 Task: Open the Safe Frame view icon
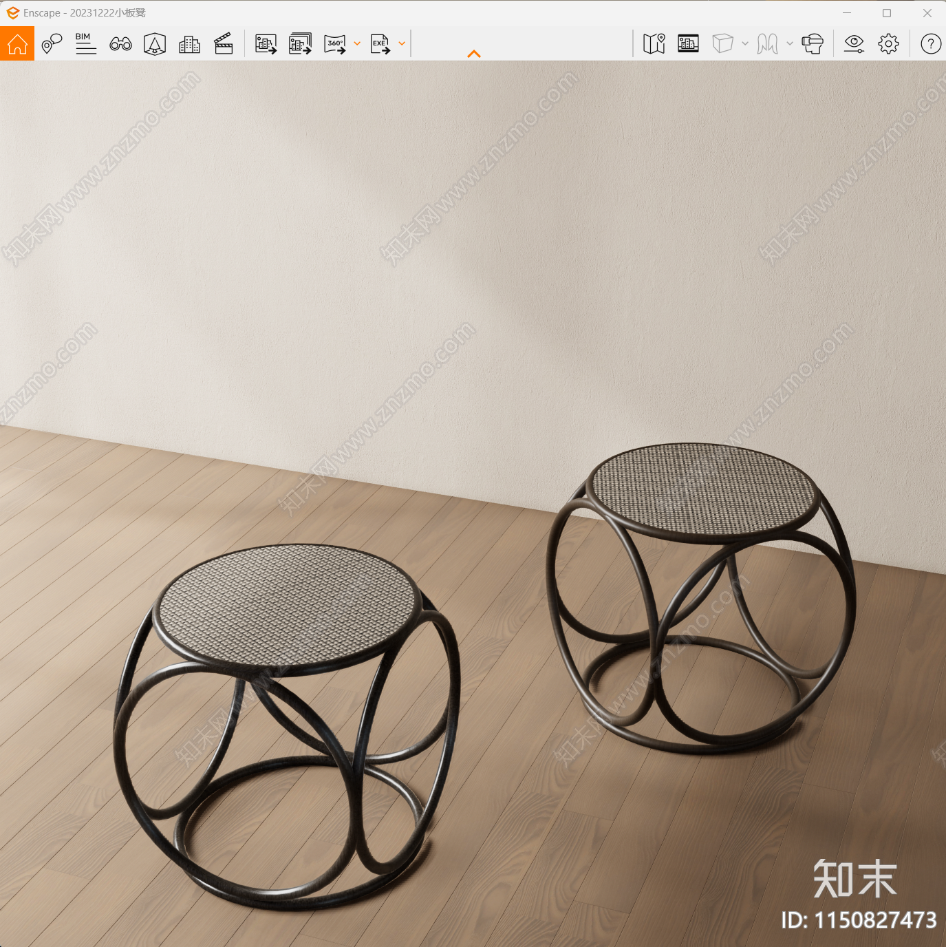tap(155, 44)
